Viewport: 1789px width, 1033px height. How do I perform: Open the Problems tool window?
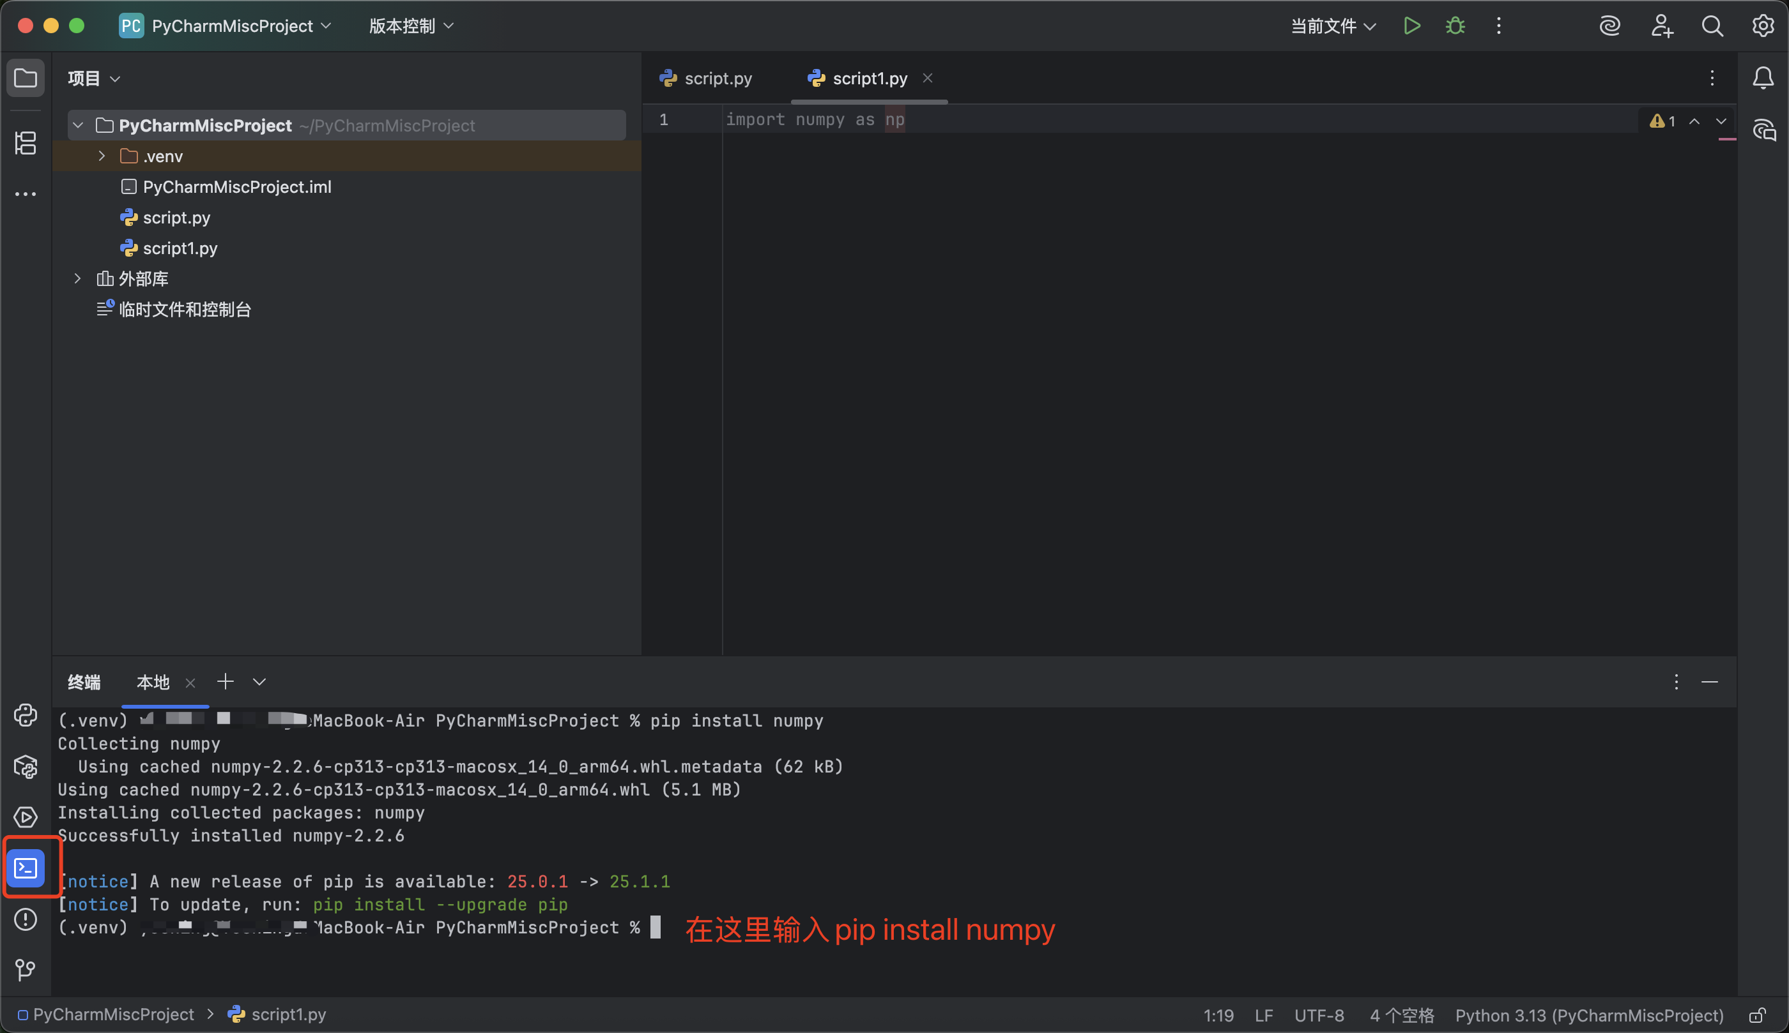tap(26, 919)
